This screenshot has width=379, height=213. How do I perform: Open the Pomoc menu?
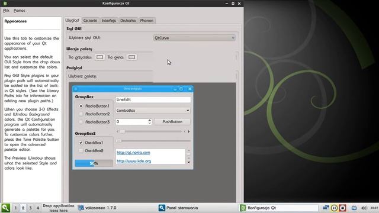tap(20, 11)
